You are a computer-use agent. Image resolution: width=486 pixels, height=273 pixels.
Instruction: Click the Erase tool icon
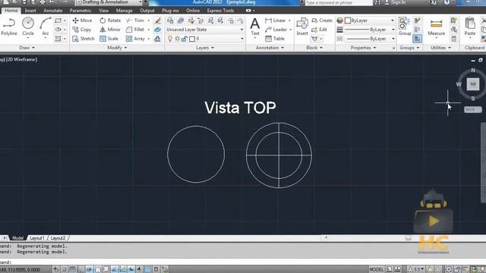(x=158, y=20)
